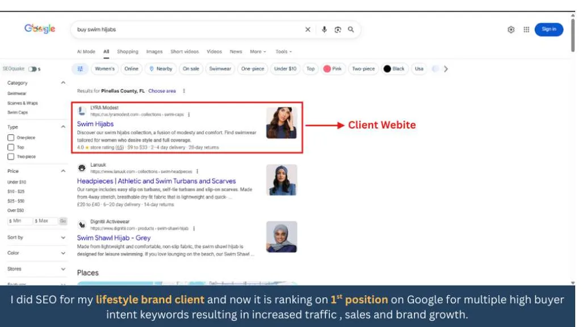Select Scarves & Wraps category

click(x=22, y=103)
